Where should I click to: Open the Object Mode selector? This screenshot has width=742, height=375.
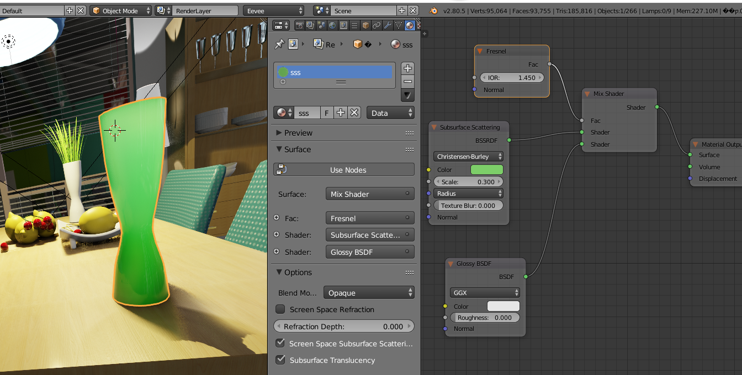[x=120, y=10]
